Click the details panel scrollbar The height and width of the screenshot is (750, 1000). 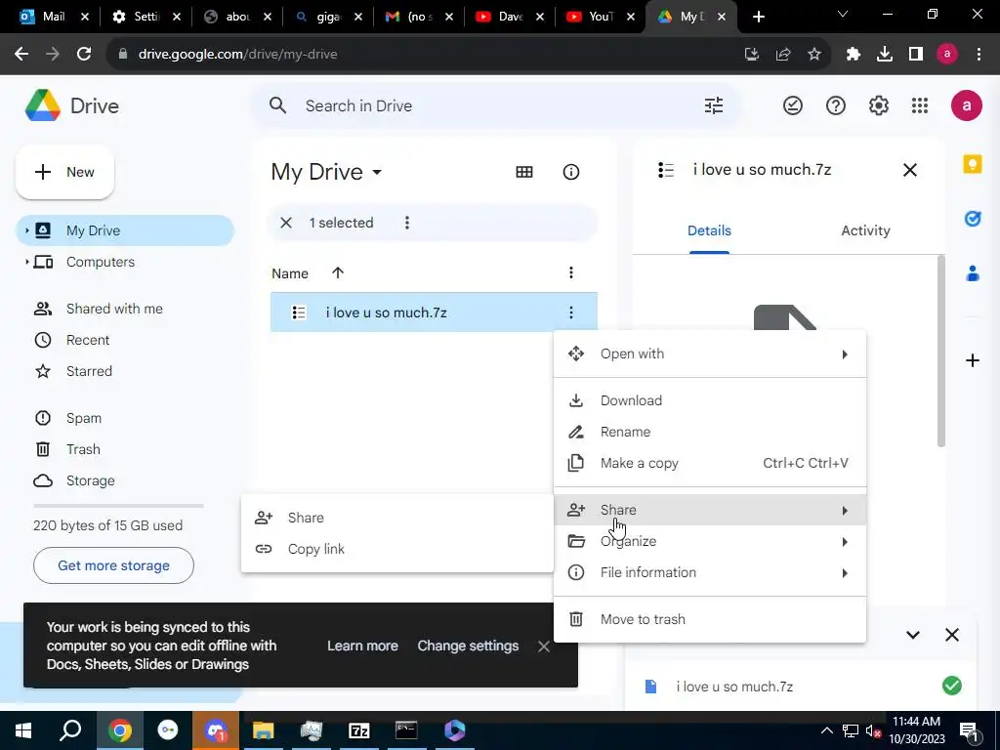[940, 351]
